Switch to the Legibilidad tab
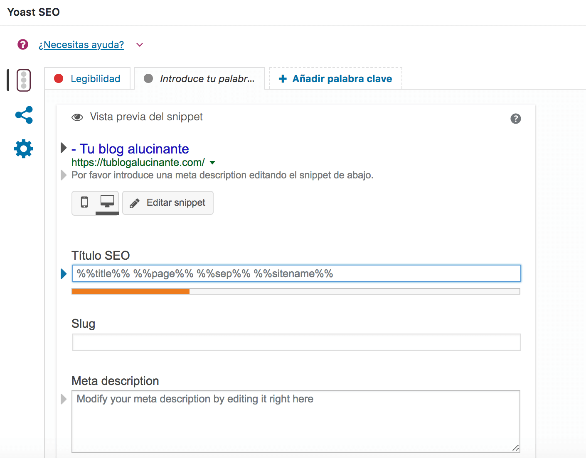Image resolution: width=586 pixels, height=458 pixels. [x=87, y=78]
